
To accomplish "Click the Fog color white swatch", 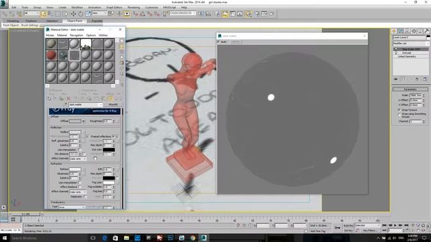I will click(109, 182).
